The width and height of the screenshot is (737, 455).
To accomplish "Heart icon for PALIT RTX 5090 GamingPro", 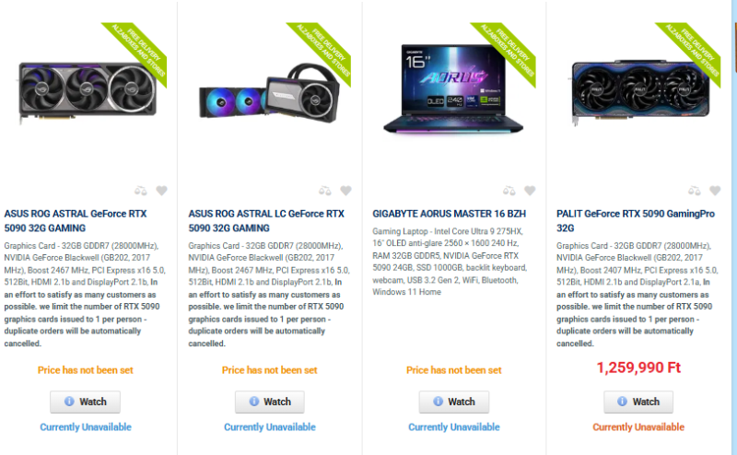I will (716, 191).
